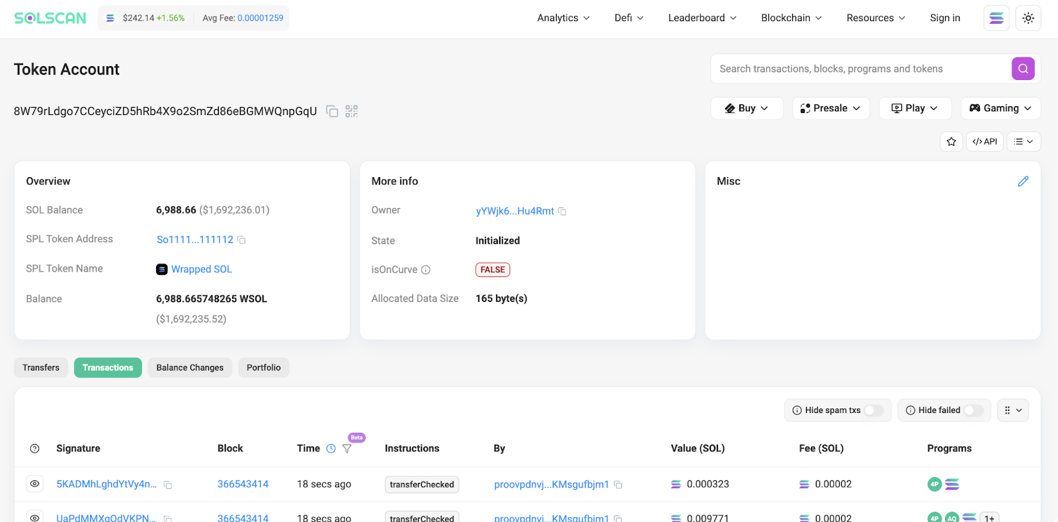Toggle the Hide spam txs switch
The height and width of the screenshot is (522, 1058).
874,410
